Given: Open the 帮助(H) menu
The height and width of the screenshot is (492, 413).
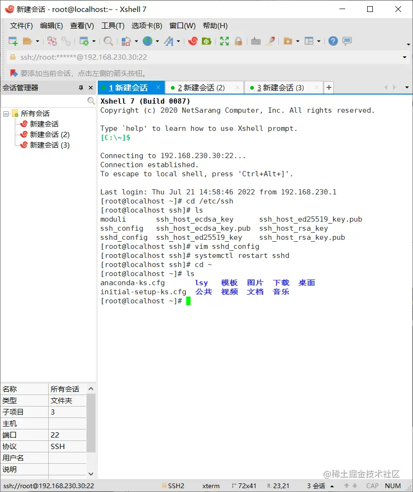Looking at the screenshot, I should pyautogui.click(x=215, y=26).
